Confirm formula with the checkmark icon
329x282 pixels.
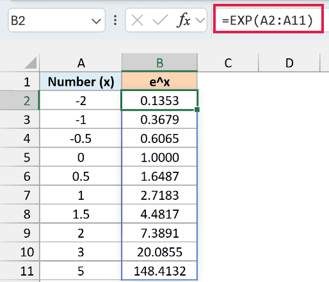(x=160, y=21)
